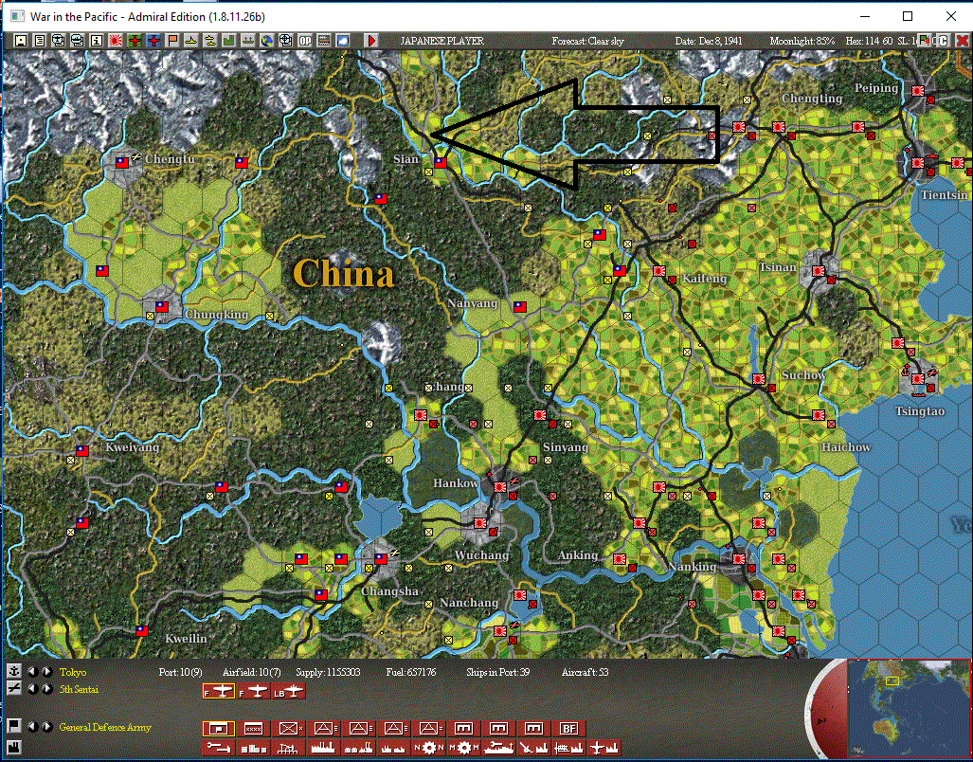
Task: Previous air group arrow beside 5th Sentai
Action: tap(32, 689)
